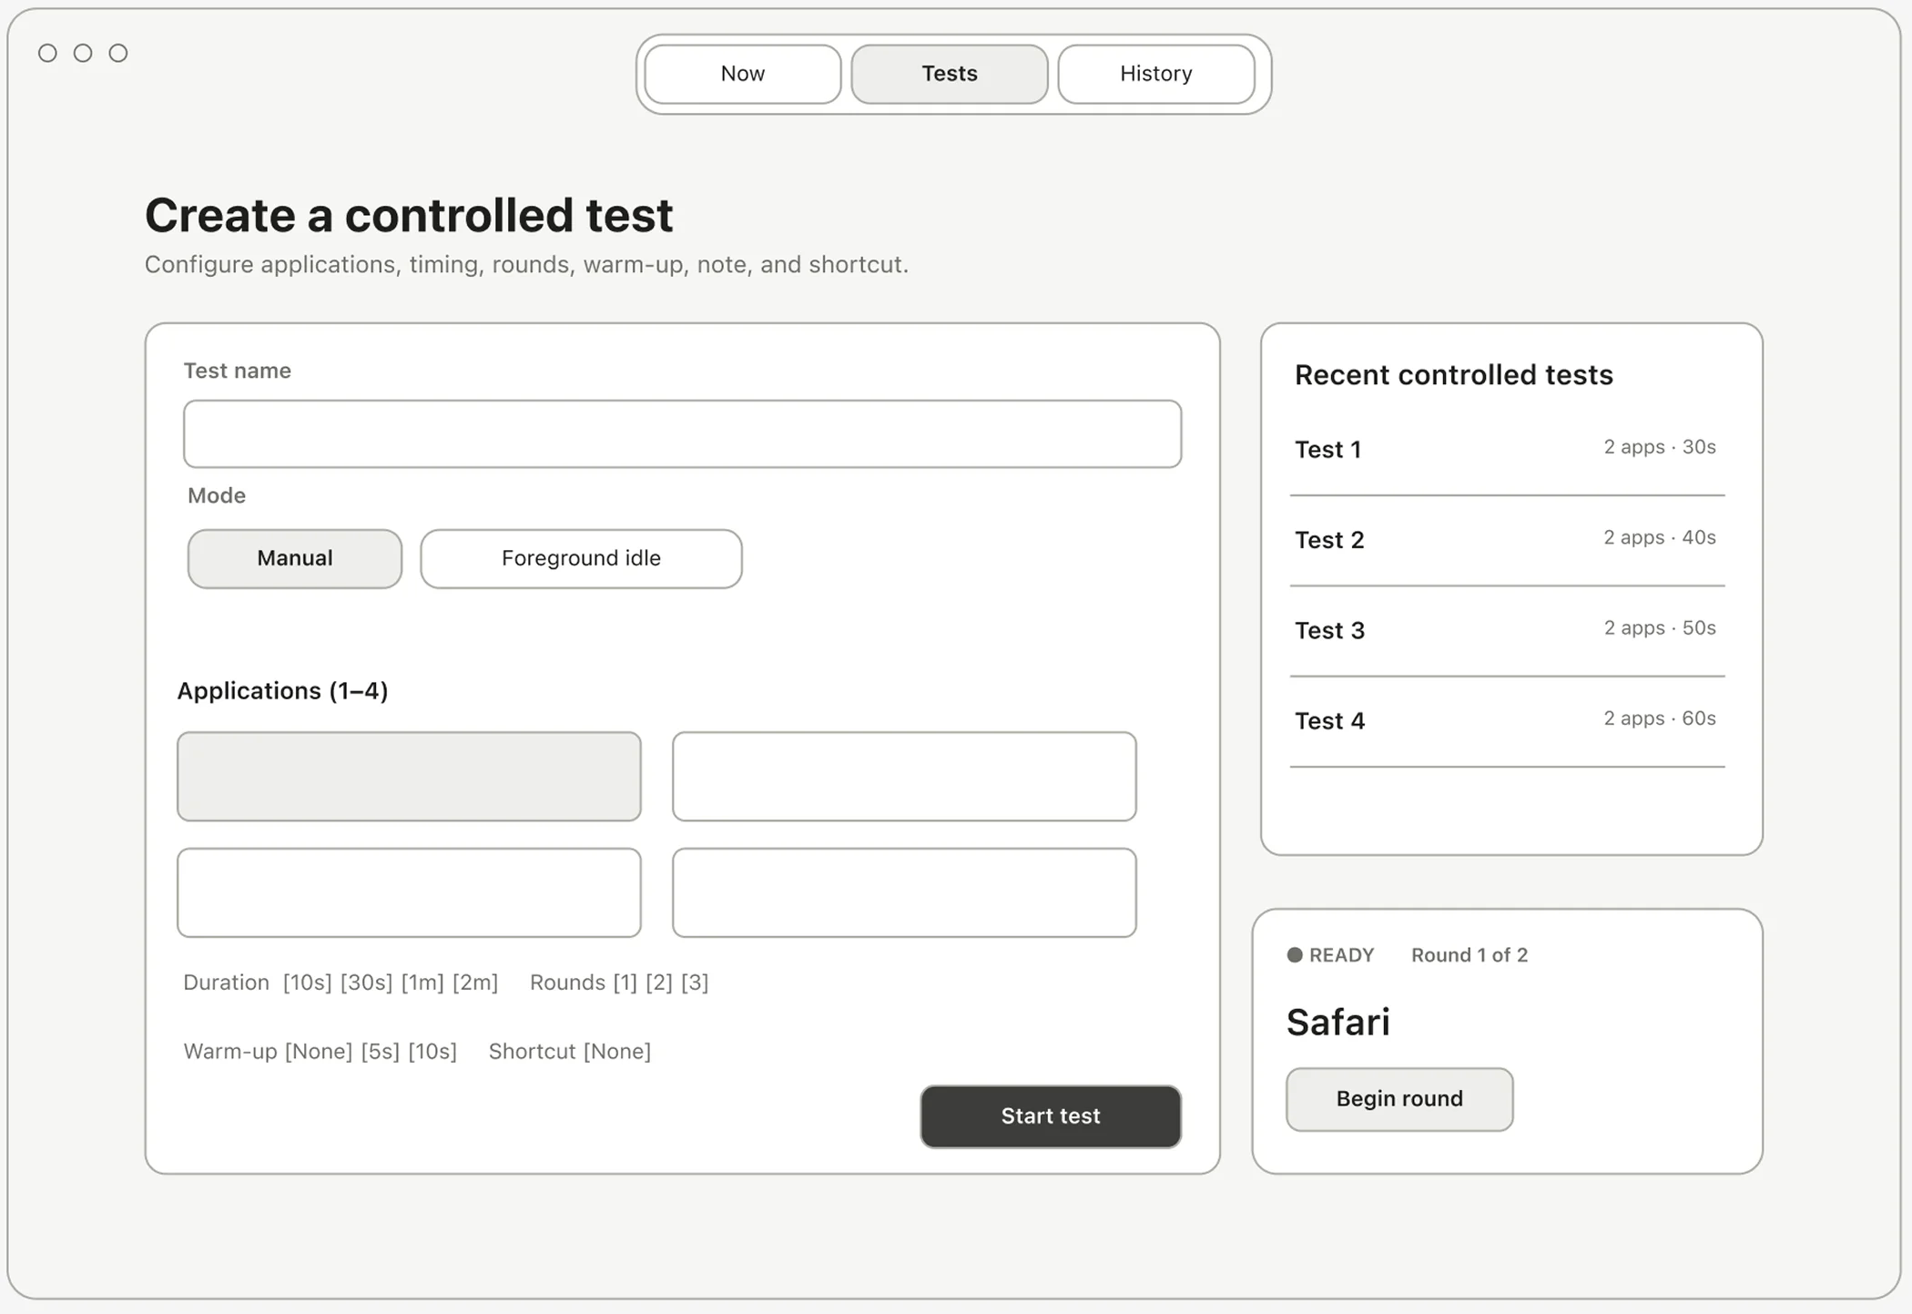Click into the Test name field
This screenshot has width=1912, height=1314.
click(x=682, y=434)
